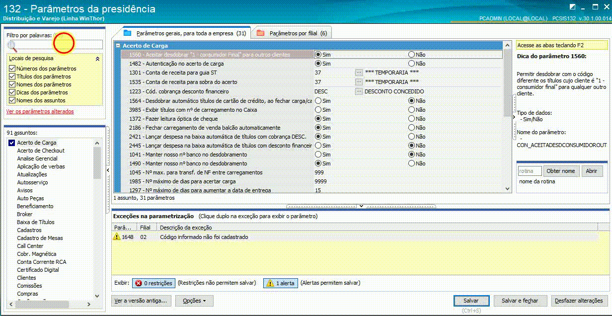This screenshot has height=316, width=612.
Task: Toggle the Dicas dos parâmetros checkbox
Action: pos(12,92)
